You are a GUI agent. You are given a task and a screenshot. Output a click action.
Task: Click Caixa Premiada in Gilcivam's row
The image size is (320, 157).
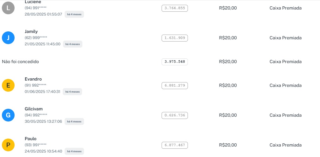point(285,115)
